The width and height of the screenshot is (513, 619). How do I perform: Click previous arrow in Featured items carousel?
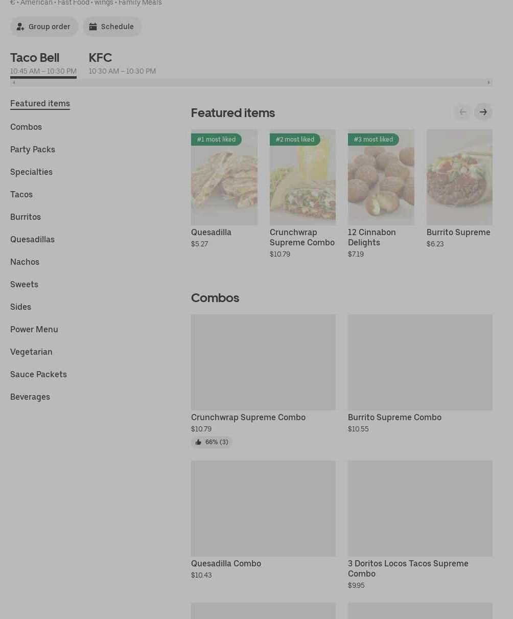[x=462, y=112]
